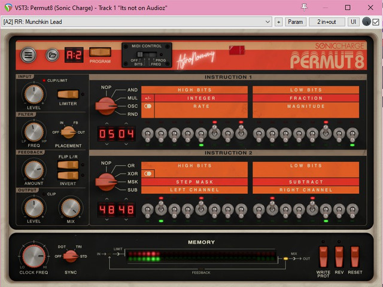This screenshot has height=287, width=383.
Task: Open the preset dropdown Munchkin Lead
Action: pos(136,22)
